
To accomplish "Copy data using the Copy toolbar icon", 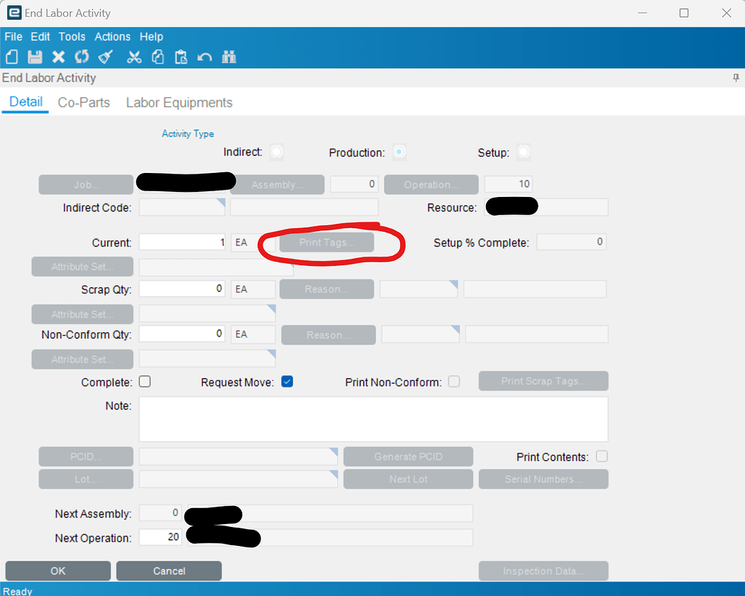I will click(x=158, y=57).
